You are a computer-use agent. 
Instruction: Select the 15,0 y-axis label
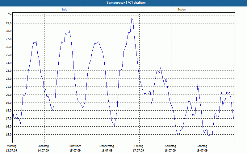click(9, 135)
